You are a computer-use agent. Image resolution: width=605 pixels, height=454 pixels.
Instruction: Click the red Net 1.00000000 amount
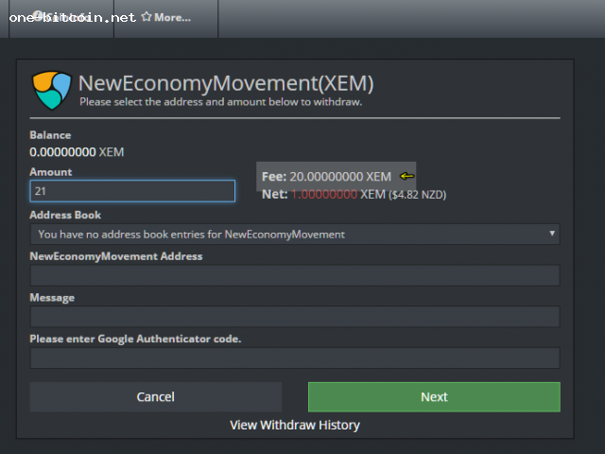(324, 194)
